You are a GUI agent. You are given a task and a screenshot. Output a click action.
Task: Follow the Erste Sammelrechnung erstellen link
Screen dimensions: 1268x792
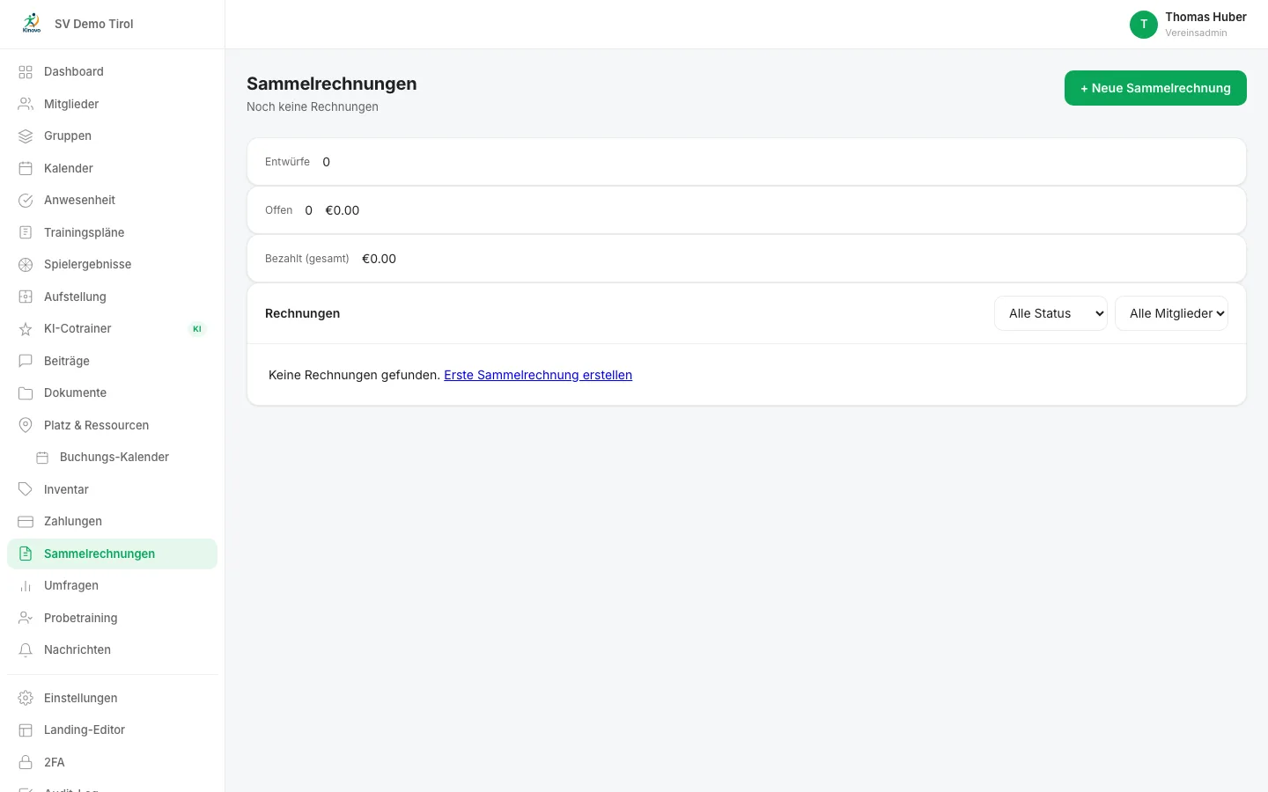(538, 375)
